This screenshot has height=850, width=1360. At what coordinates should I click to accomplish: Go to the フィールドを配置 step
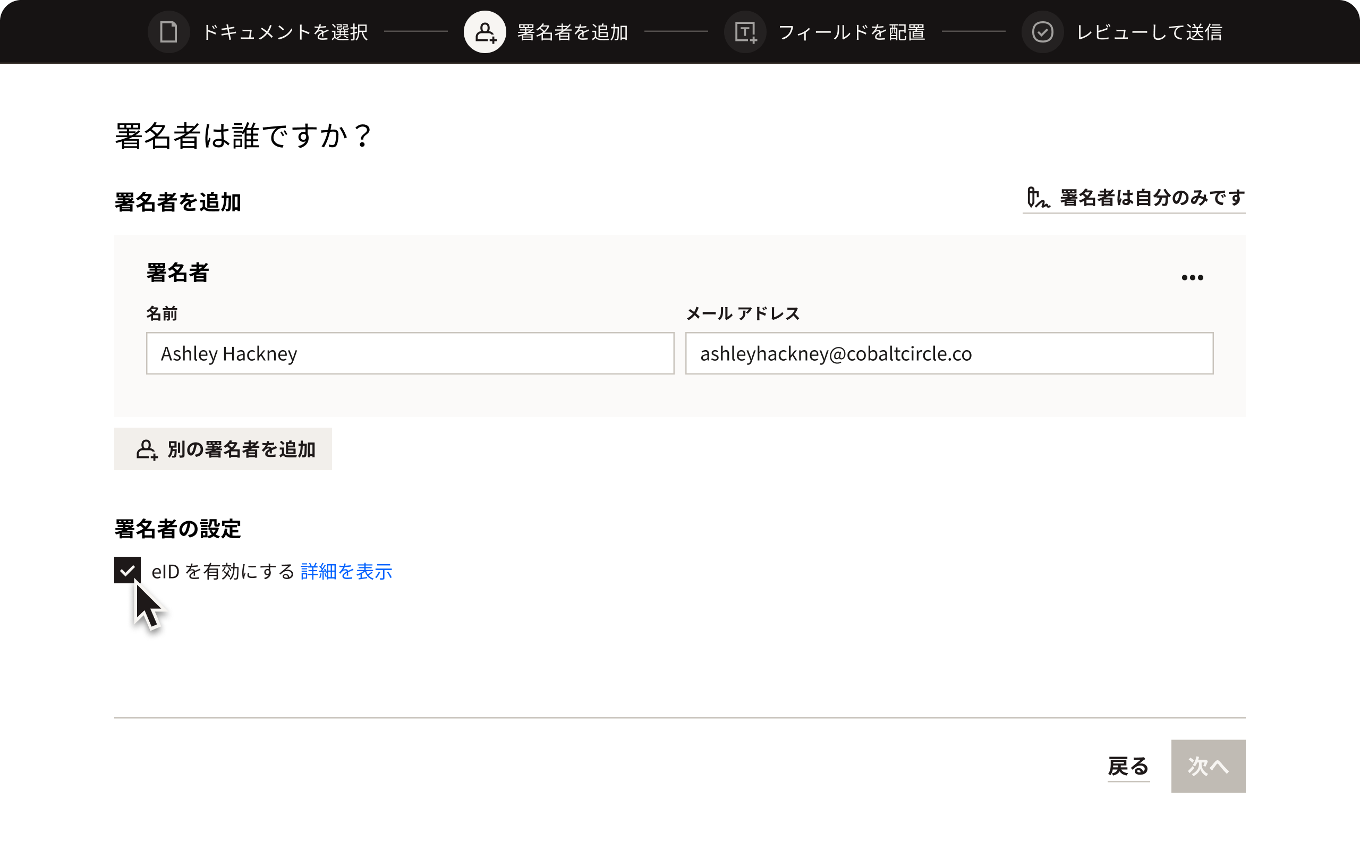point(852,32)
